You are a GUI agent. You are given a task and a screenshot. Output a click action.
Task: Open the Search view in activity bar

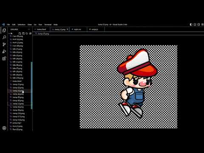pos(4,37)
